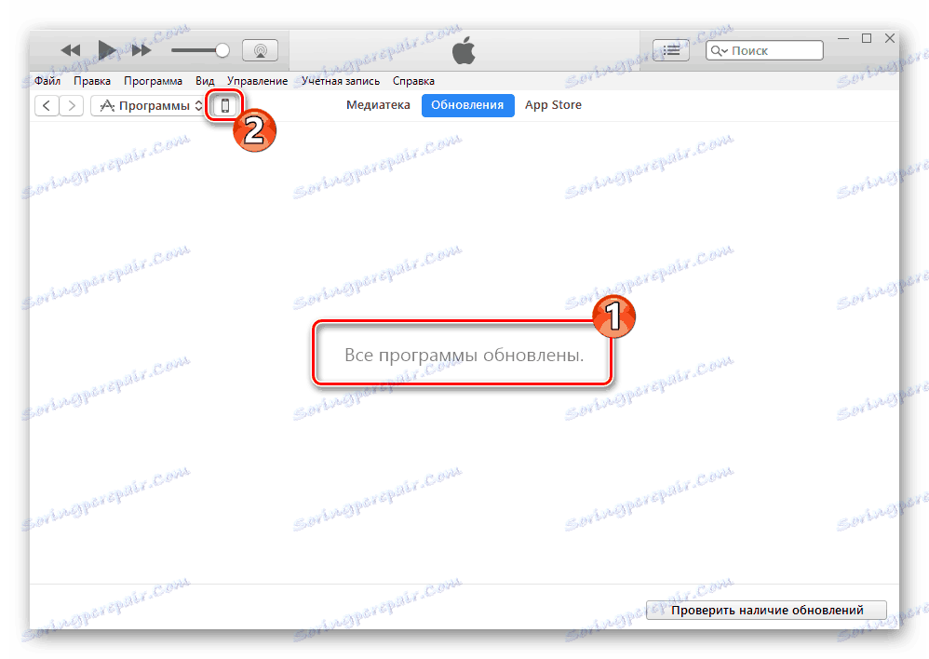
Task: Click the rewind previous track button
Action: point(71,50)
